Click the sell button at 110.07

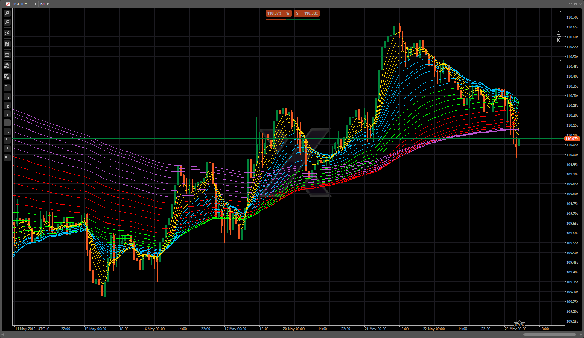[x=279, y=13]
